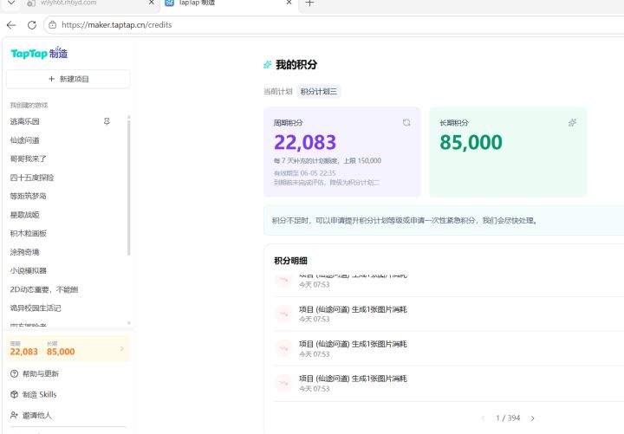Click 上限 150,000 replenish info text

click(327, 161)
